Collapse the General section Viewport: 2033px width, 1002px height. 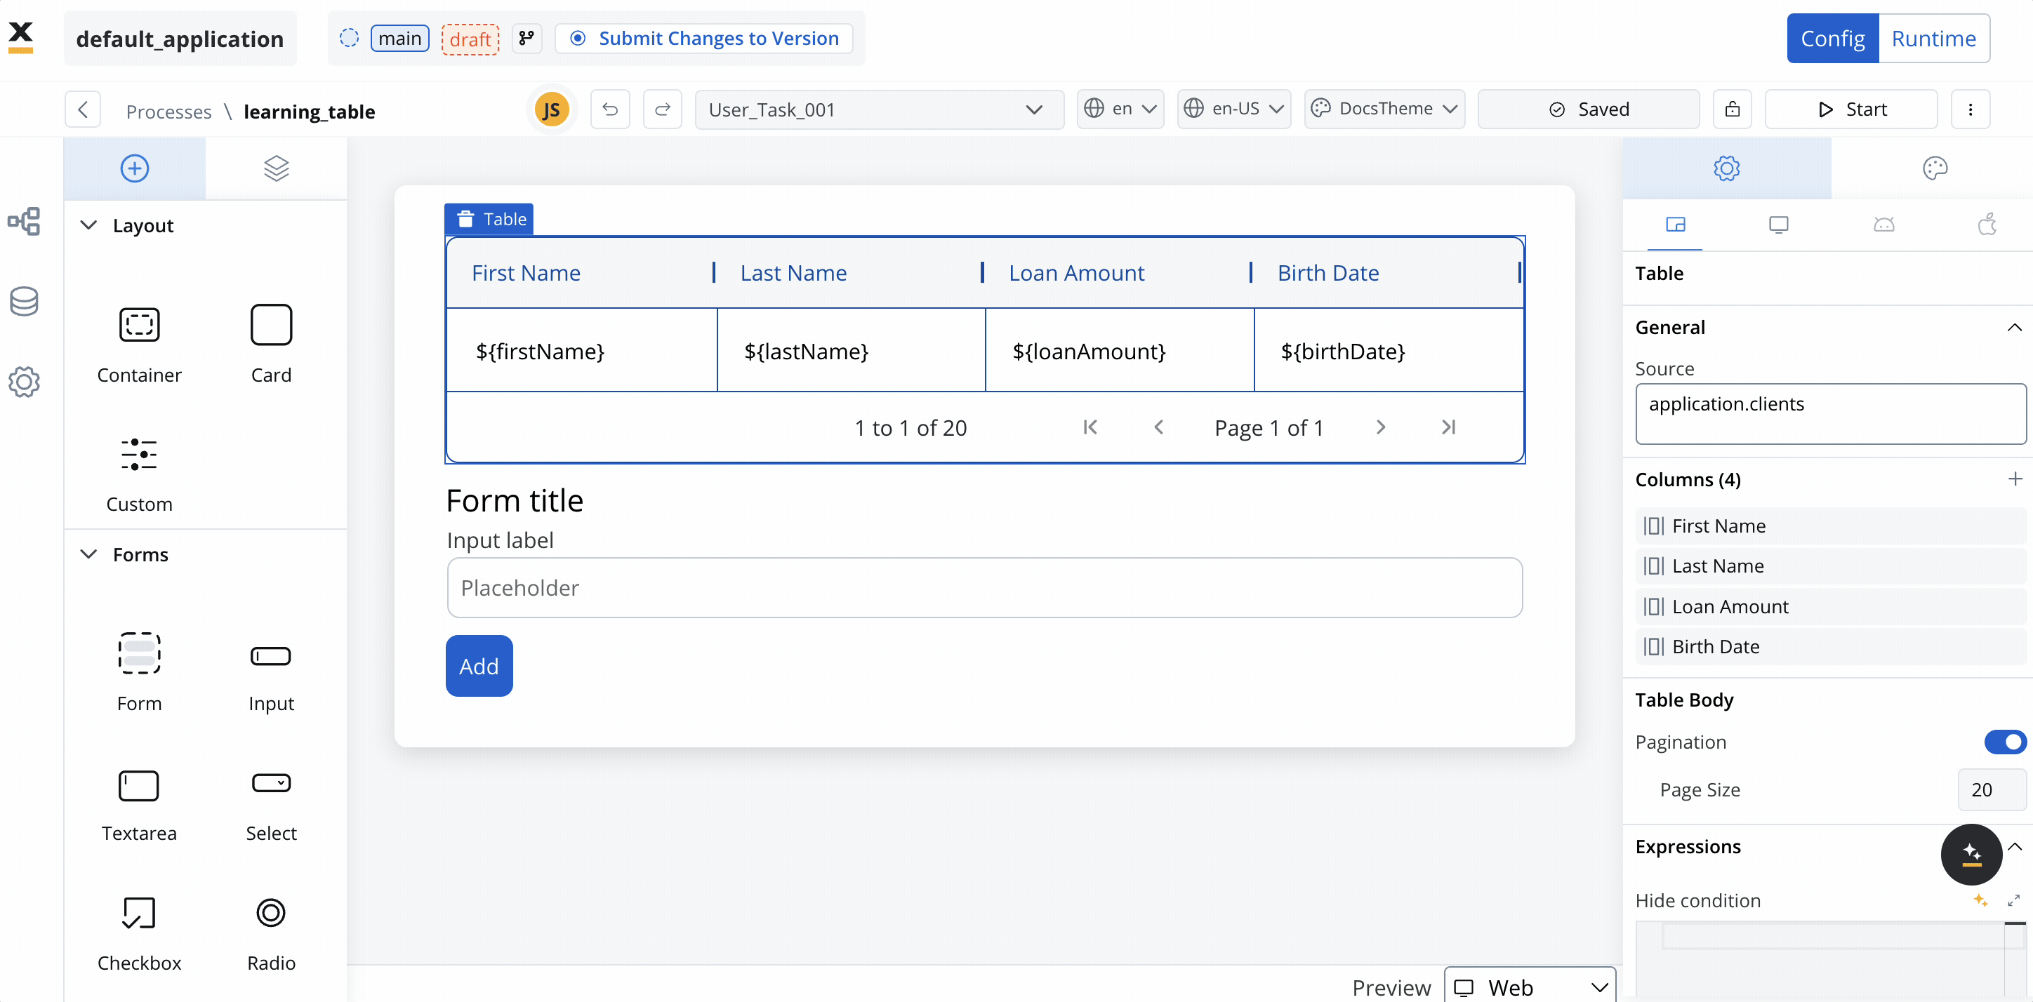[2015, 327]
